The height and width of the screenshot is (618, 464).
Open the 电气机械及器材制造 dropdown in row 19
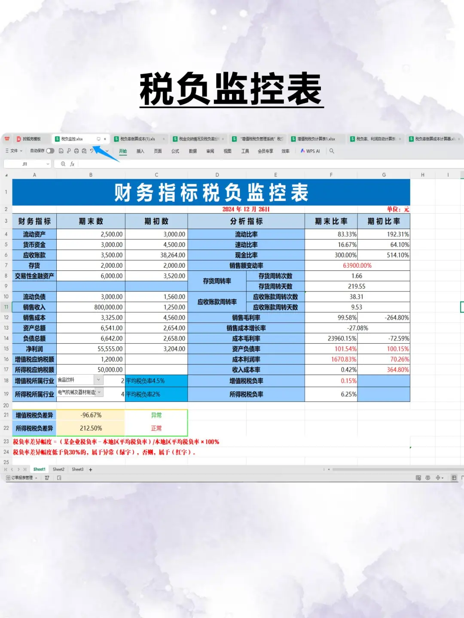pos(98,392)
